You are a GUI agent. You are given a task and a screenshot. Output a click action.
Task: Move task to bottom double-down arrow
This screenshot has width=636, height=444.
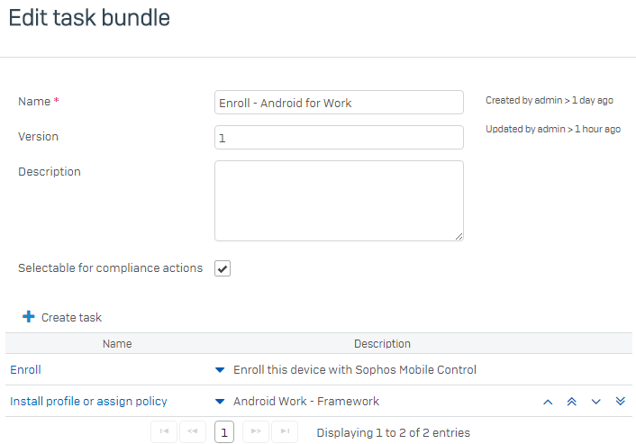coord(620,402)
